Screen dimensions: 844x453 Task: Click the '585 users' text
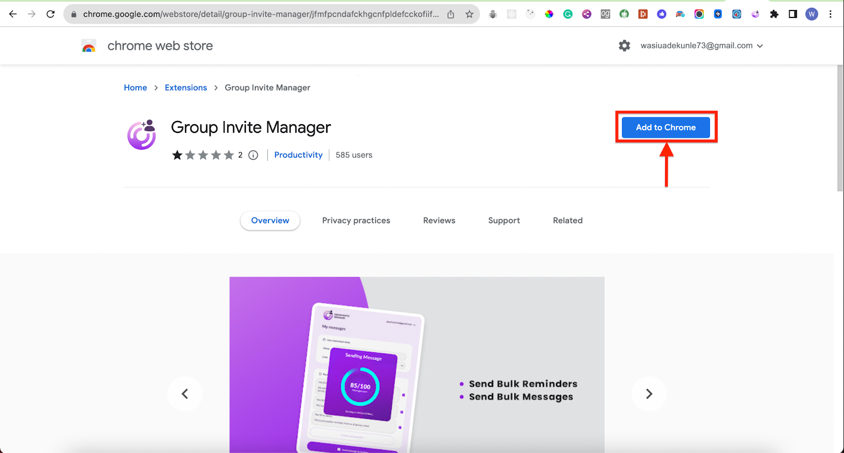point(354,155)
